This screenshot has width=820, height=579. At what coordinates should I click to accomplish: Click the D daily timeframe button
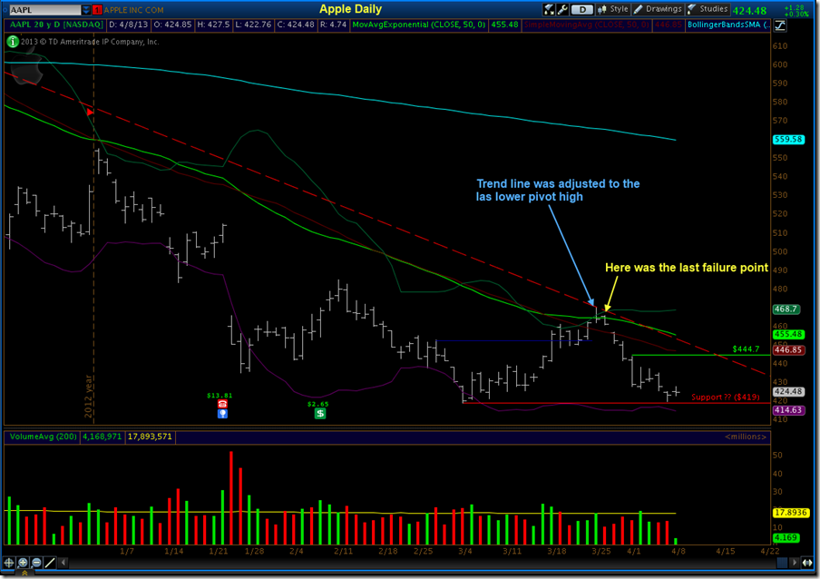(x=582, y=9)
